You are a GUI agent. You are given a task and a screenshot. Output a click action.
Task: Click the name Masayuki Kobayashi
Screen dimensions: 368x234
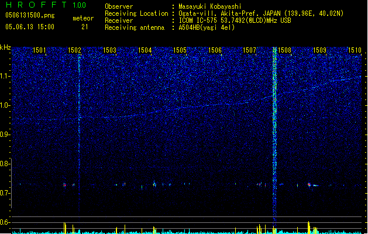click(210, 6)
